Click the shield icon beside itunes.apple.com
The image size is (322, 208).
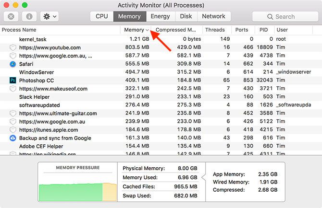13,130
